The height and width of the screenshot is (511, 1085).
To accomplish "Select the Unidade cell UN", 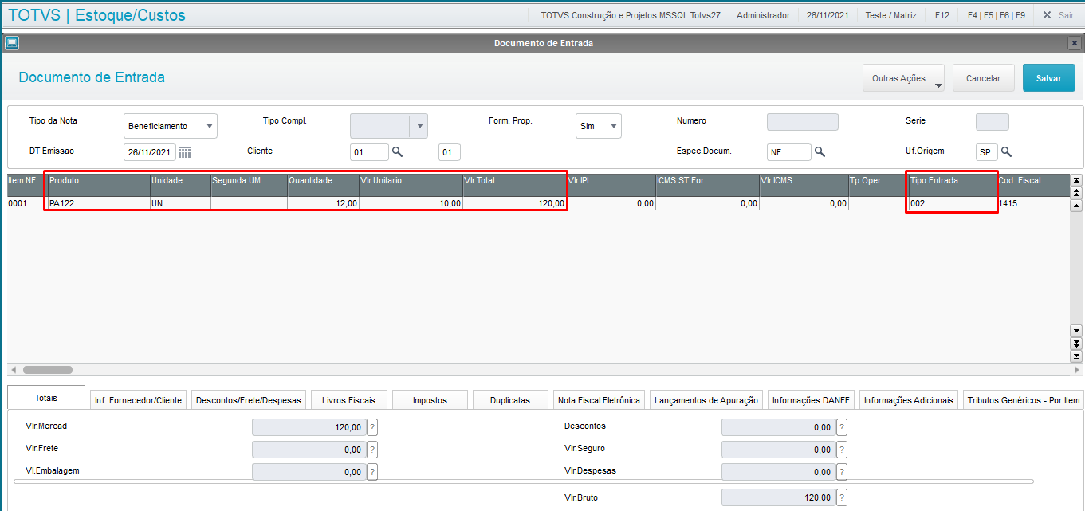I will coord(180,204).
